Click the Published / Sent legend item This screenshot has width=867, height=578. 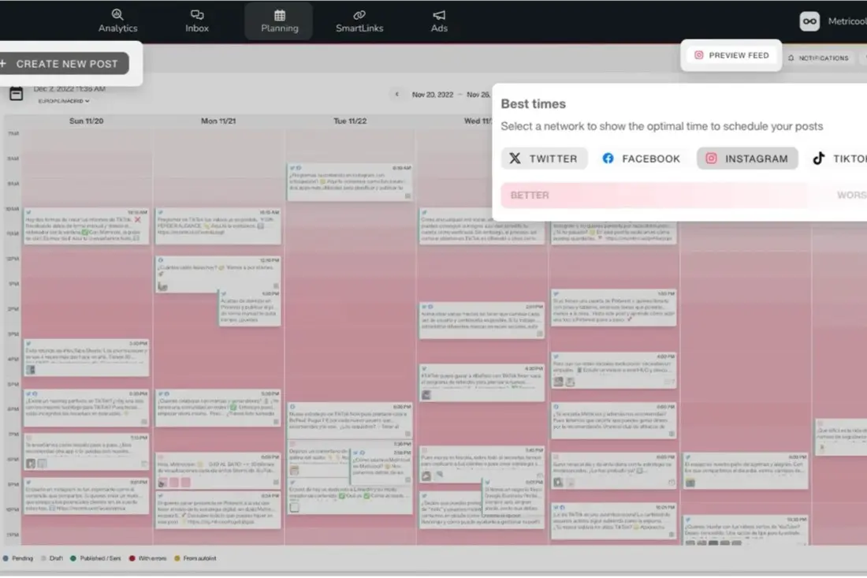coord(95,558)
